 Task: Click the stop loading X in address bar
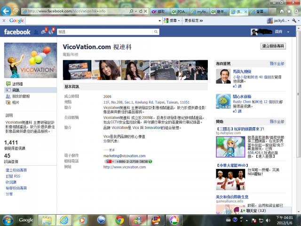pyautogui.click(x=145, y=11)
